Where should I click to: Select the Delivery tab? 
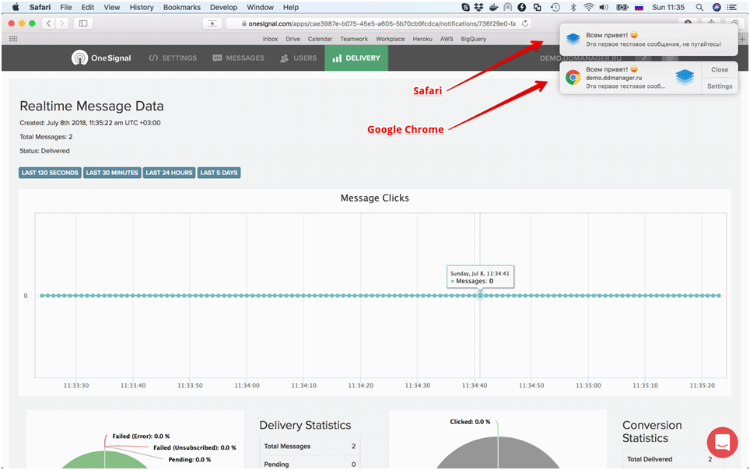coord(356,58)
